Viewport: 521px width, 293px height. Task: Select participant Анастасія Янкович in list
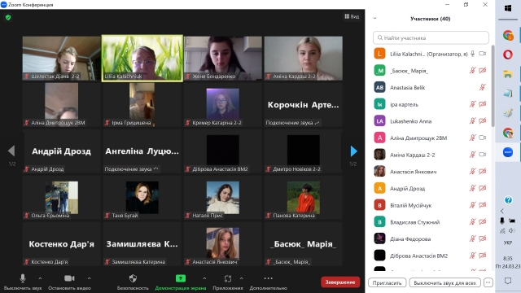(x=431, y=172)
